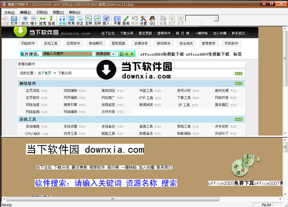This screenshot has width=288, height=207.
Task: Rotate image left with 左转
Action: pos(88,20)
